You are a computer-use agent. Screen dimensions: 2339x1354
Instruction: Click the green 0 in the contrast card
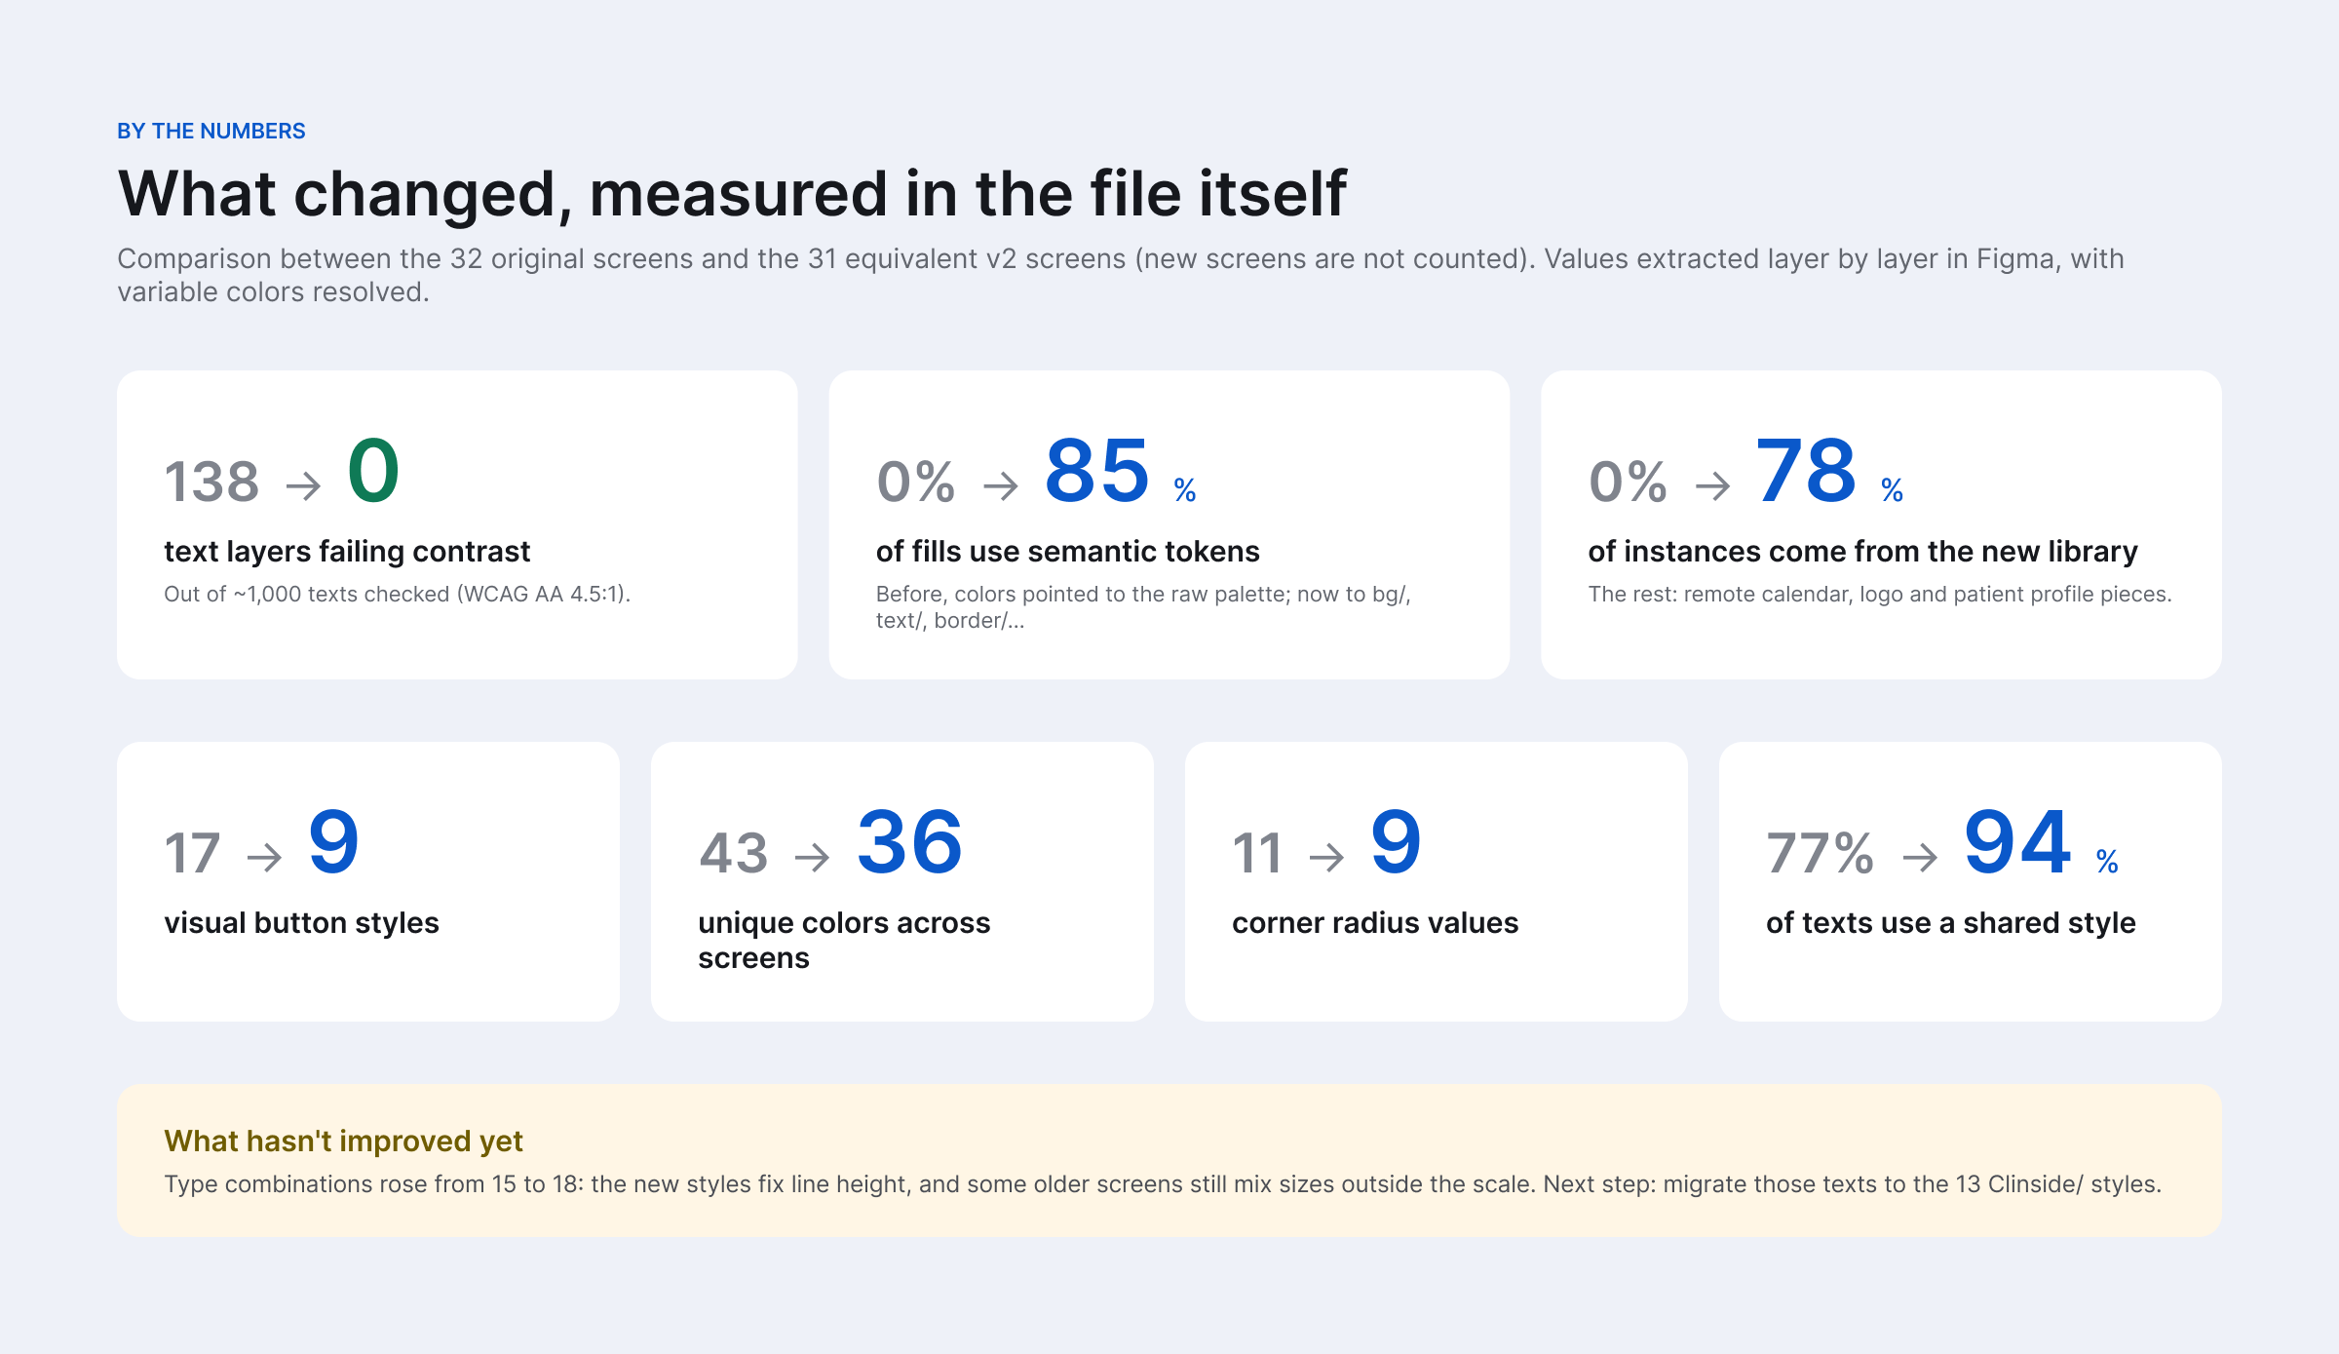click(x=373, y=471)
